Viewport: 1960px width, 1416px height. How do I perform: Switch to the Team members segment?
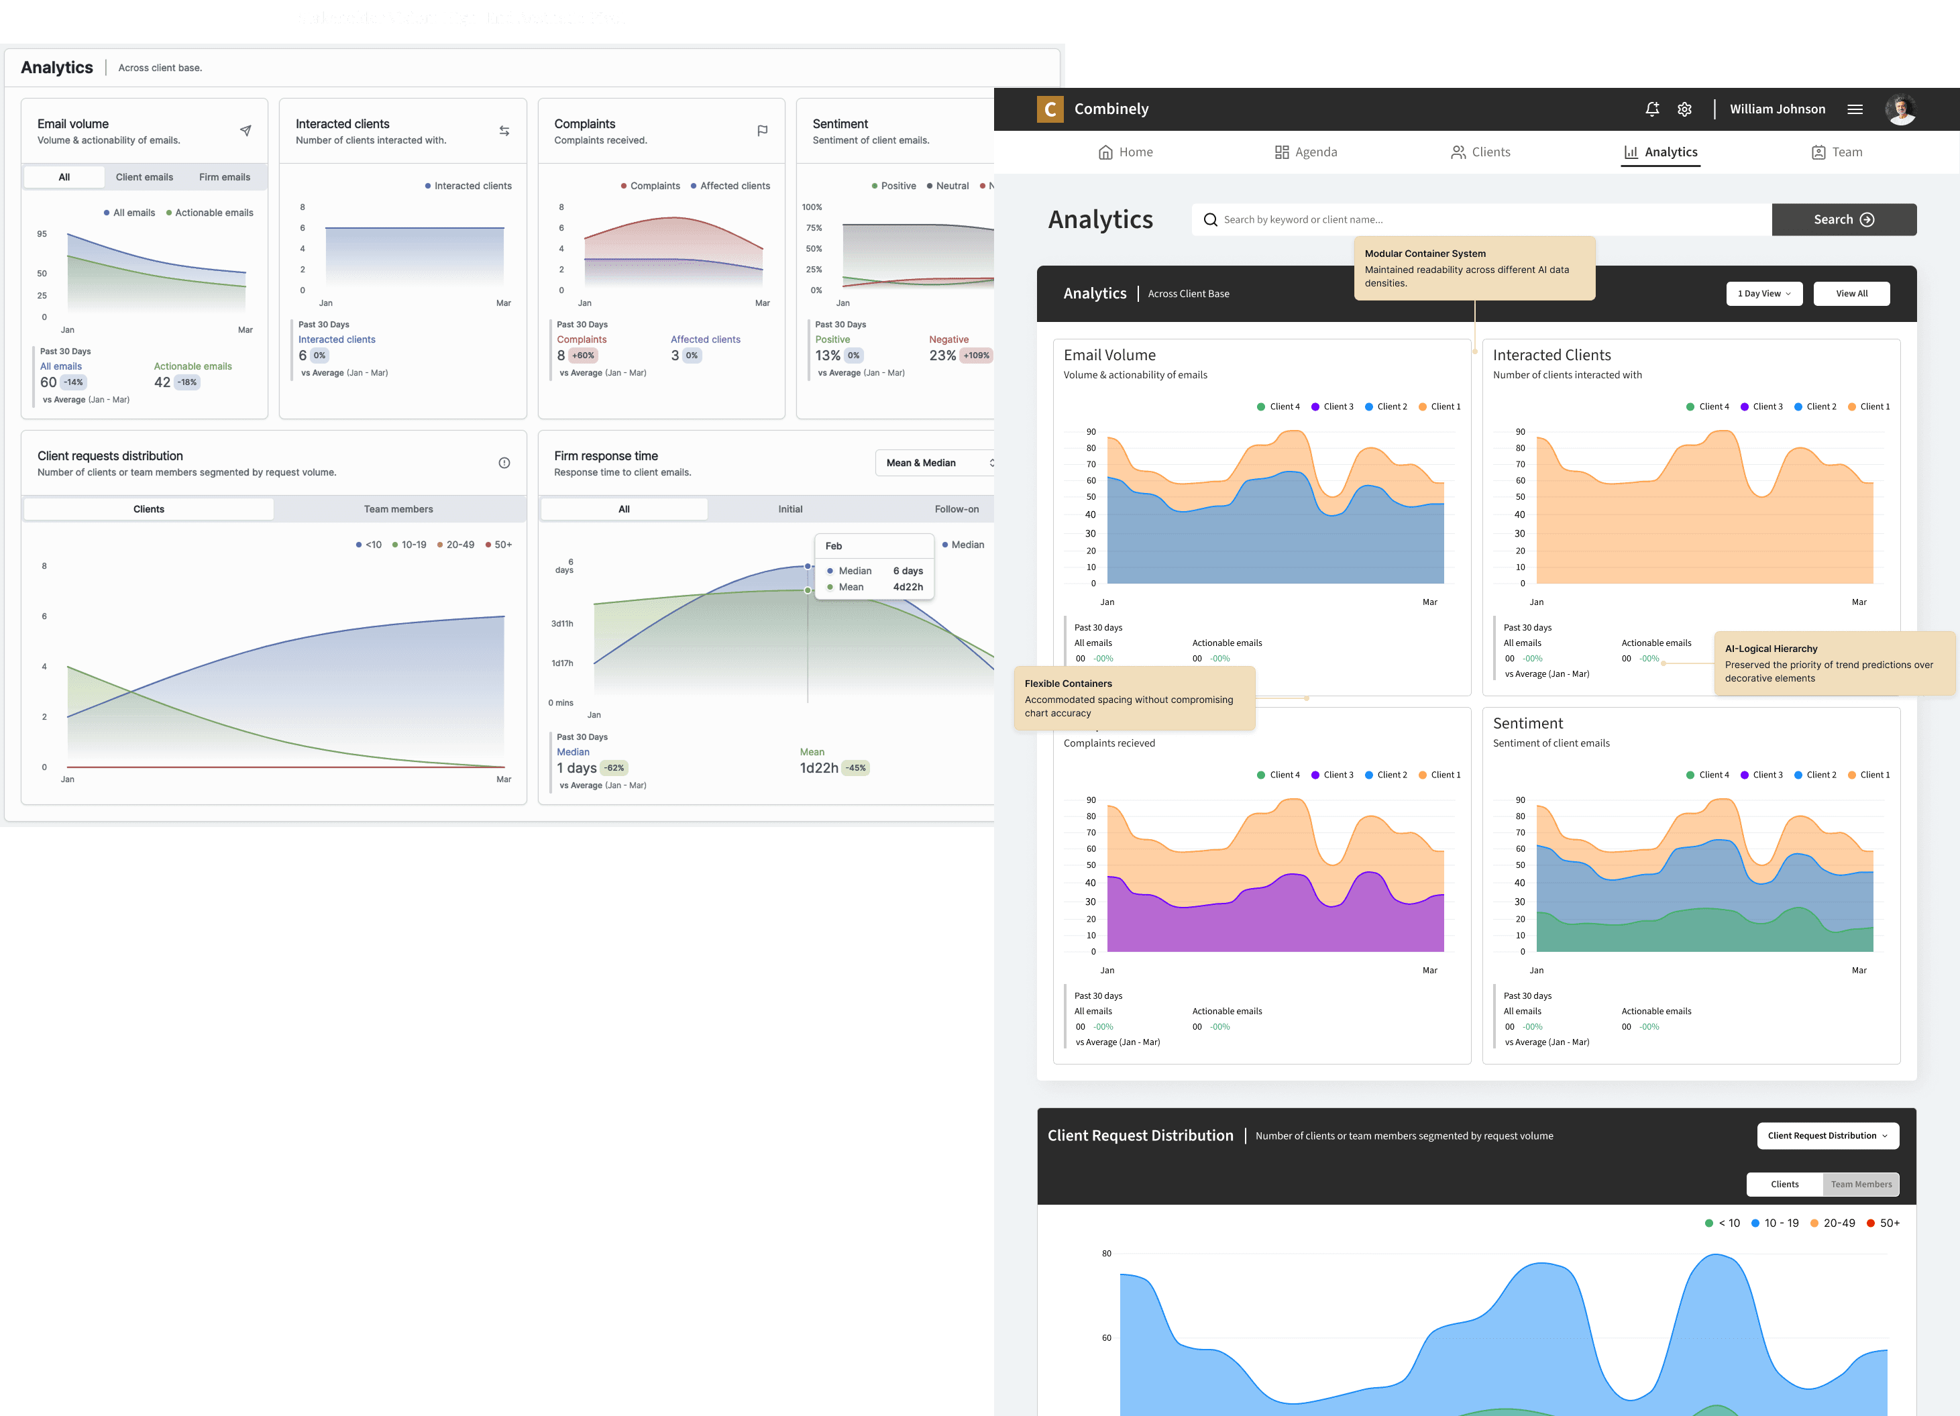[x=398, y=509]
